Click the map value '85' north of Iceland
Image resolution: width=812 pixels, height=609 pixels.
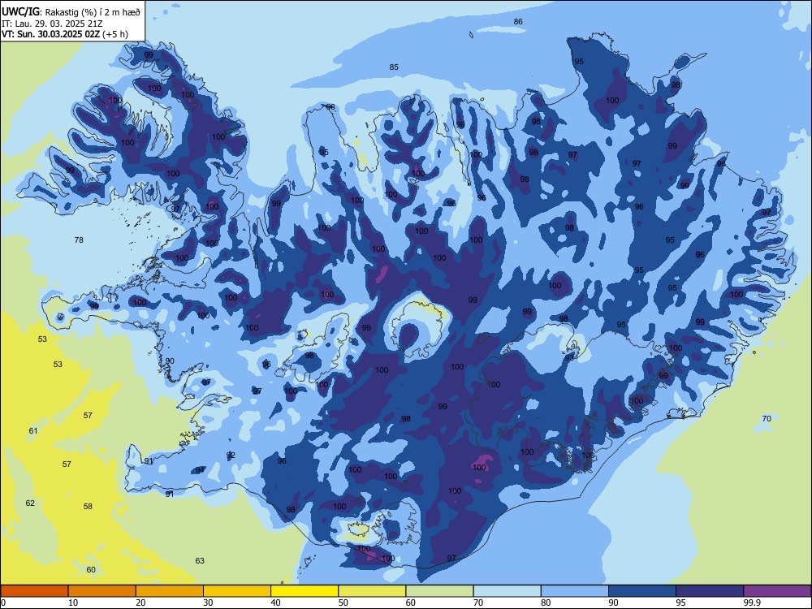click(x=394, y=67)
